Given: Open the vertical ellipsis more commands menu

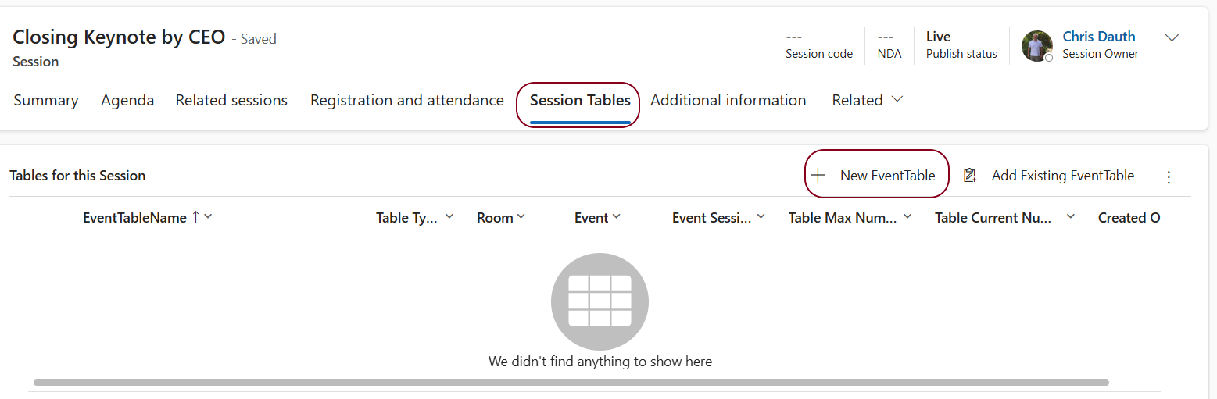Looking at the screenshot, I should click(1169, 177).
